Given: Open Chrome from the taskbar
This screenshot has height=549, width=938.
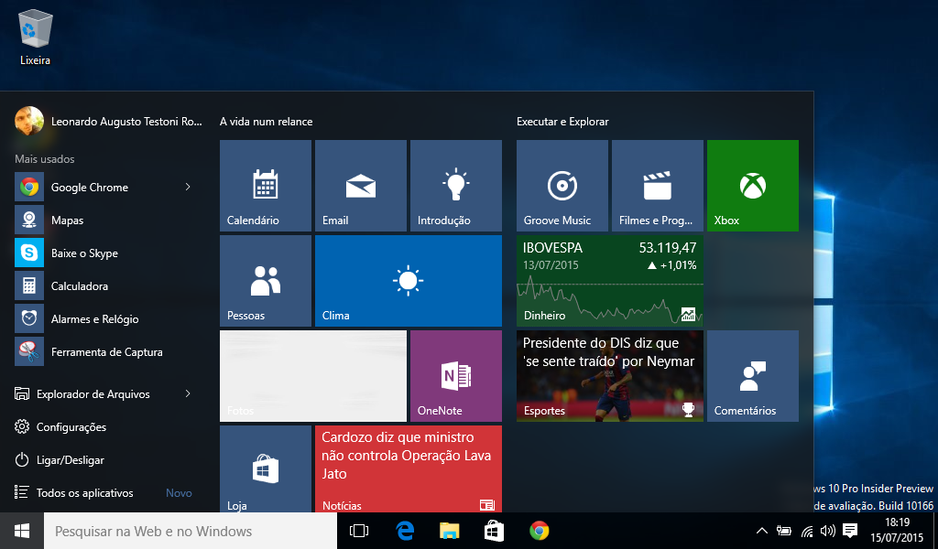Looking at the screenshot, I should 539,531.
